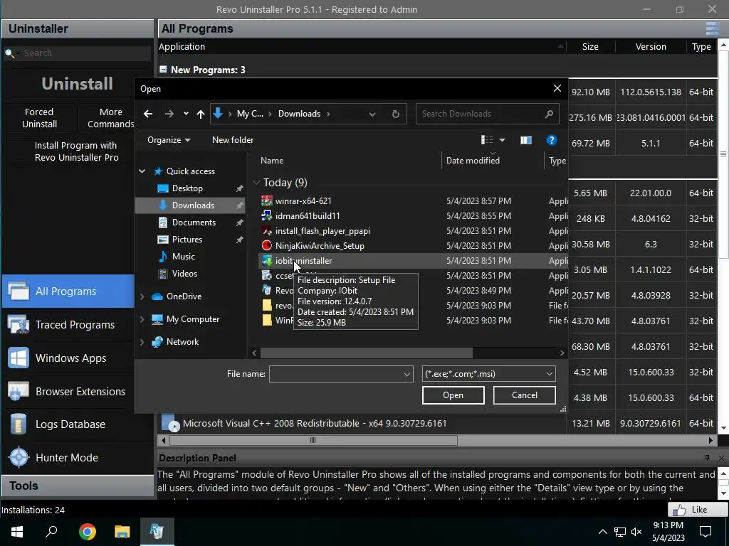Click the horizontal scrollbar in the file list
This screenshot has height=546, width=729.
pyautogui.click(x=367, y=353)
